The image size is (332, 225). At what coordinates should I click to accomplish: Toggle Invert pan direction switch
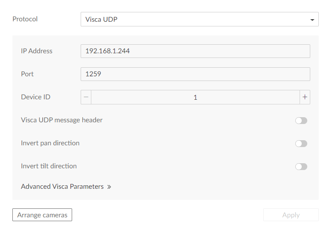[x=301, y=144]
